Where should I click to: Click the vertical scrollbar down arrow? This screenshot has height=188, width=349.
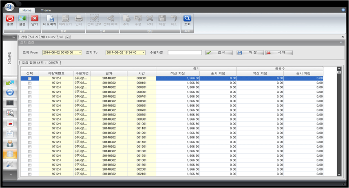pos(339,174)
